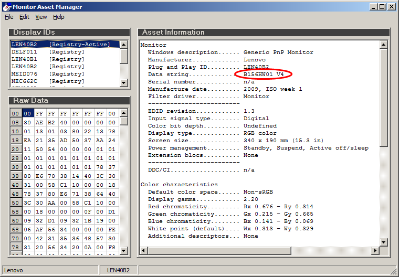Click Display gamma value 2.20
Viewport: 399px width, 277px height.
coord(251,199)
